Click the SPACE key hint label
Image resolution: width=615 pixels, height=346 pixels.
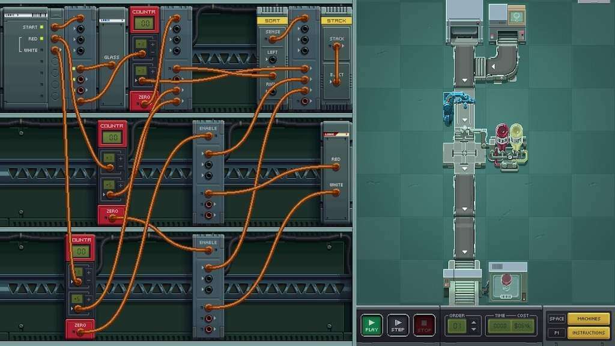click(556, 319)
